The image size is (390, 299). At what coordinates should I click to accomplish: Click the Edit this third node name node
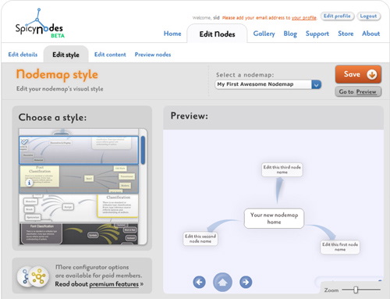click(282, 169)
